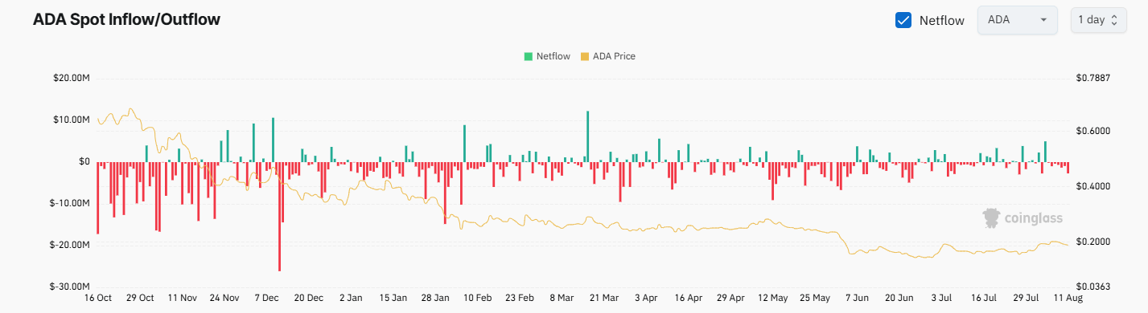Click the 15 Jan date label

pyautogui.click(x=393, y=297)
